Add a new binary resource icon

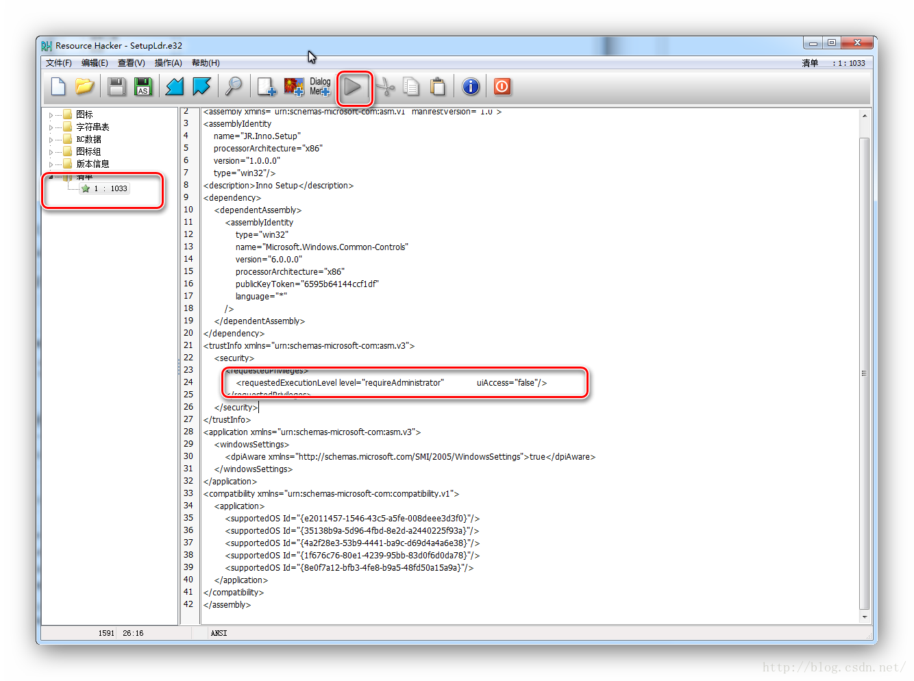pos(267,86)
